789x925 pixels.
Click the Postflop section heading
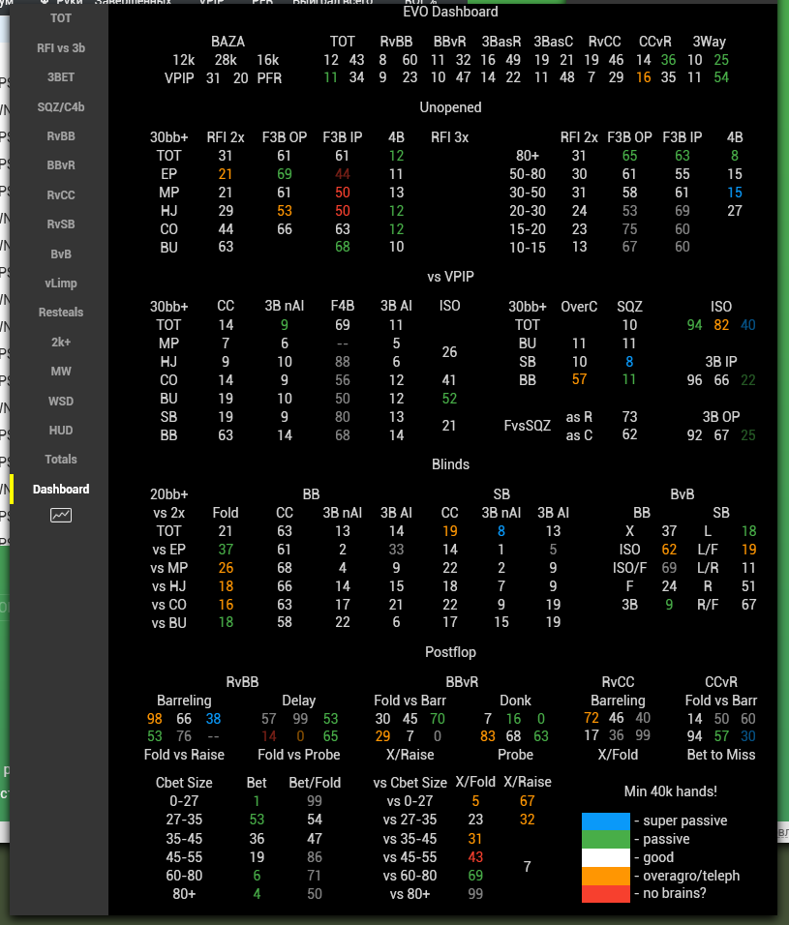point(450,652)
